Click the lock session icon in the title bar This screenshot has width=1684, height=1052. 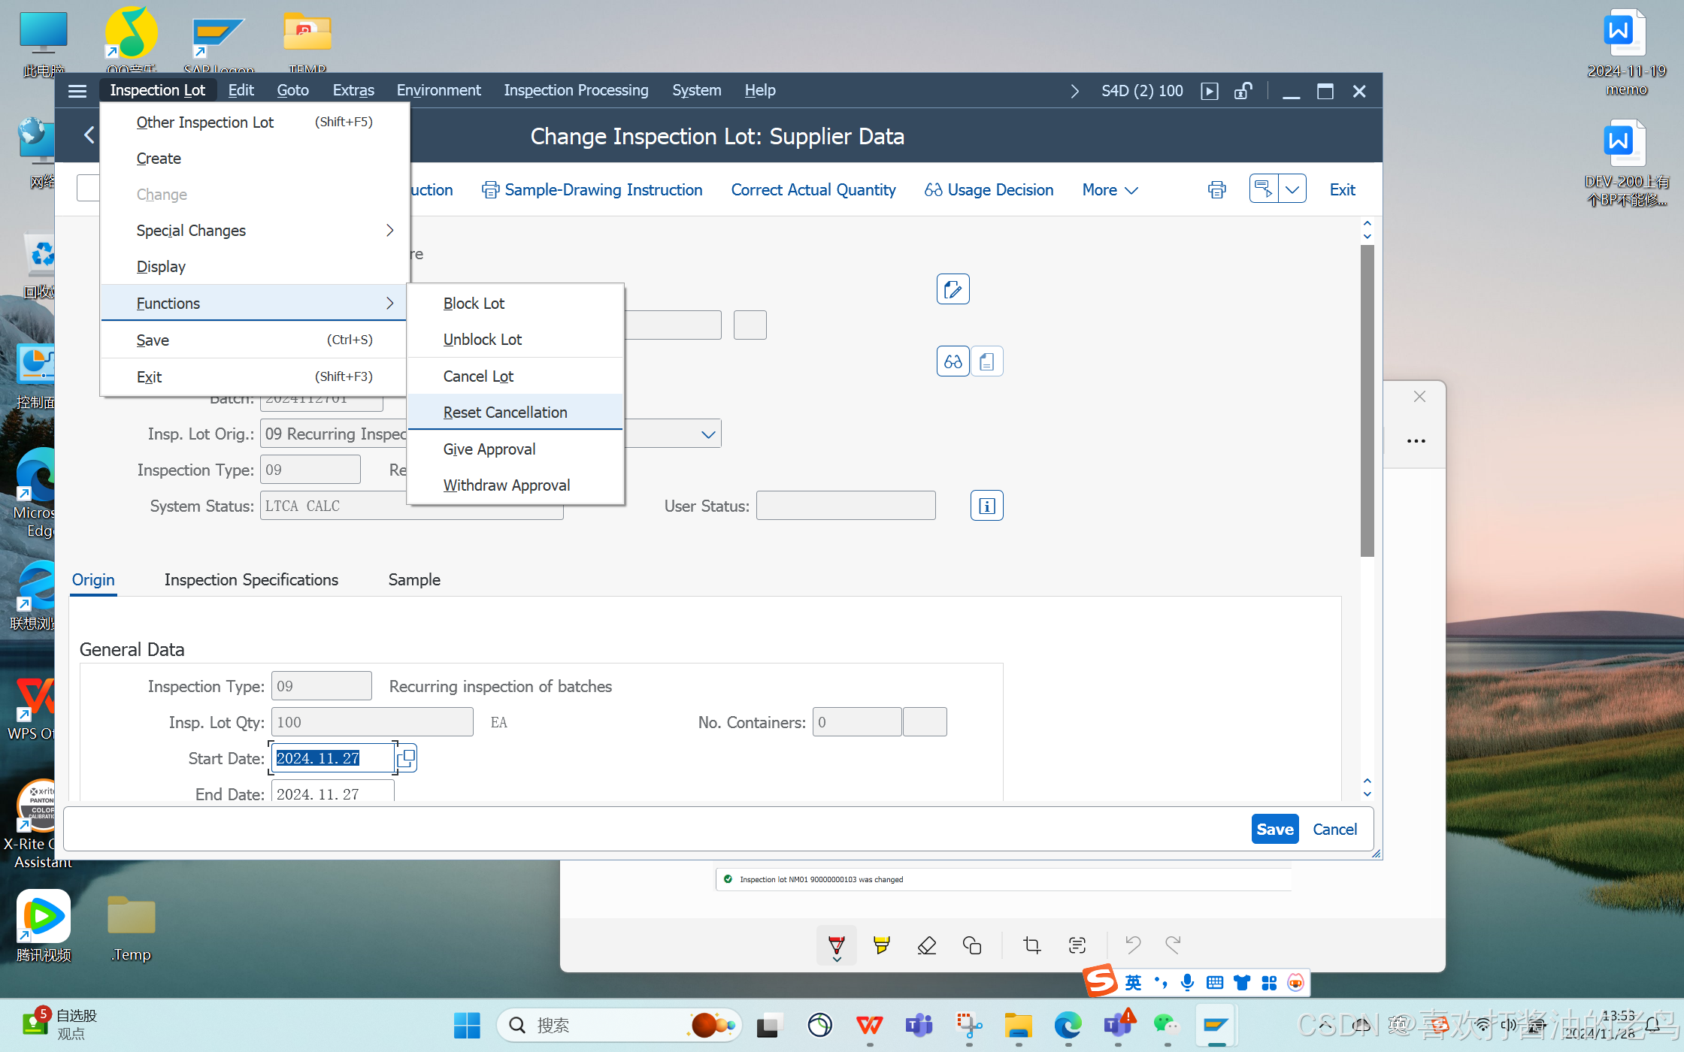(1243, 91)
